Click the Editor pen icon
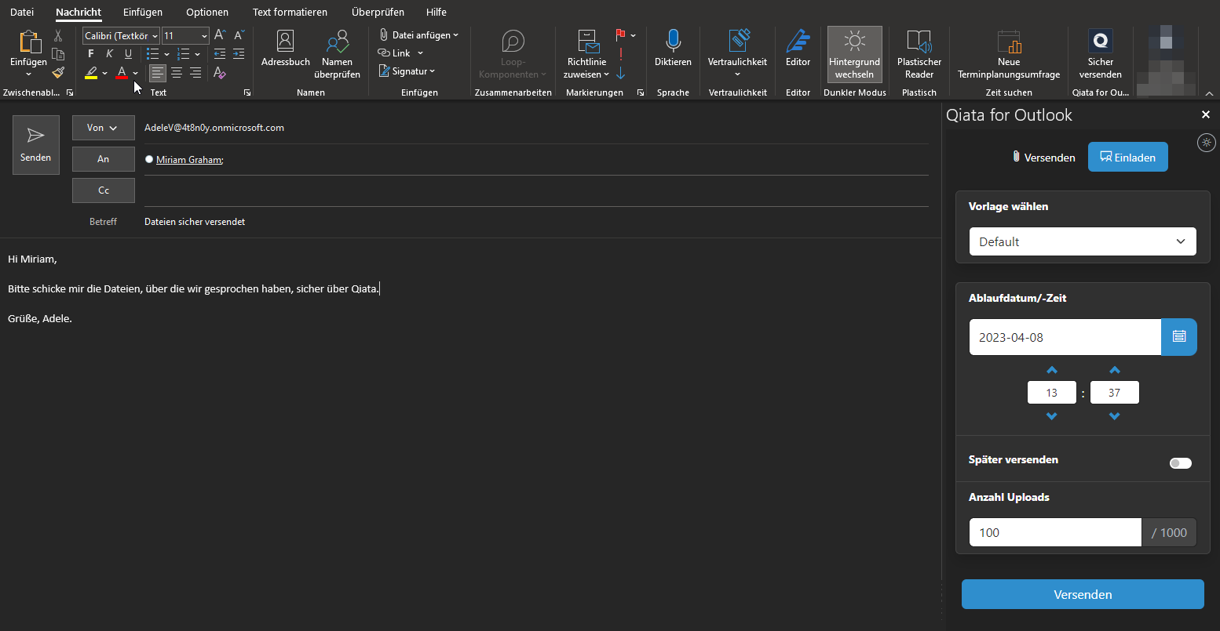Image resolution: width=1220 pixels, height=631 pixels. coord(798,42)
